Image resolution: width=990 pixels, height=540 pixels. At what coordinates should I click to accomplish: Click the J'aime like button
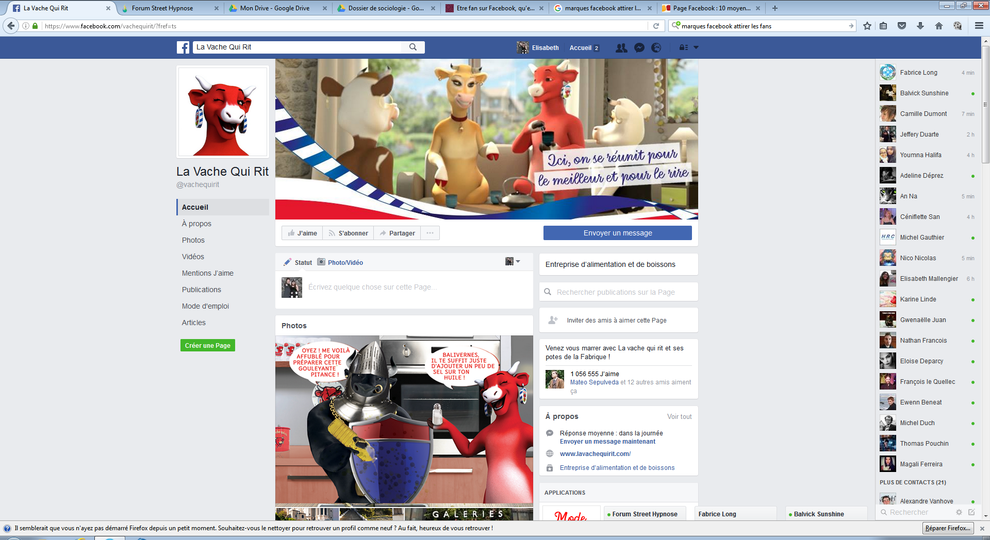[302, 233]
